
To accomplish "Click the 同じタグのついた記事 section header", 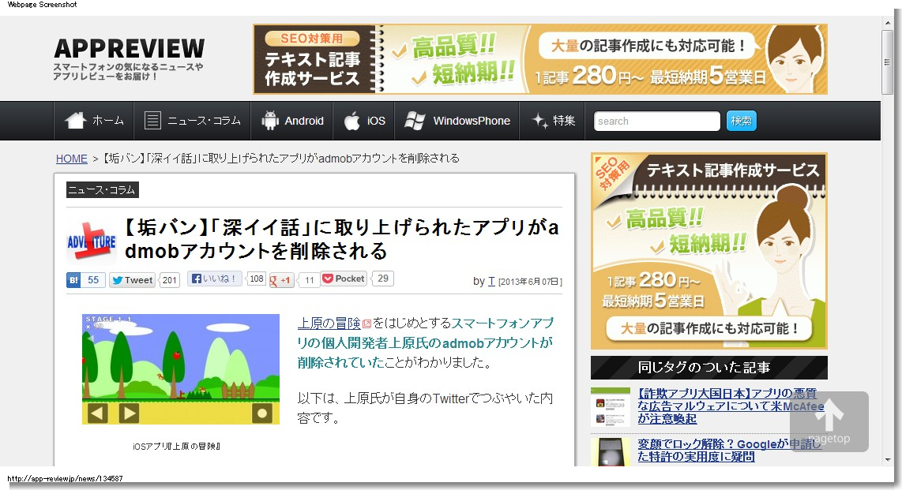I will [708, 368].
